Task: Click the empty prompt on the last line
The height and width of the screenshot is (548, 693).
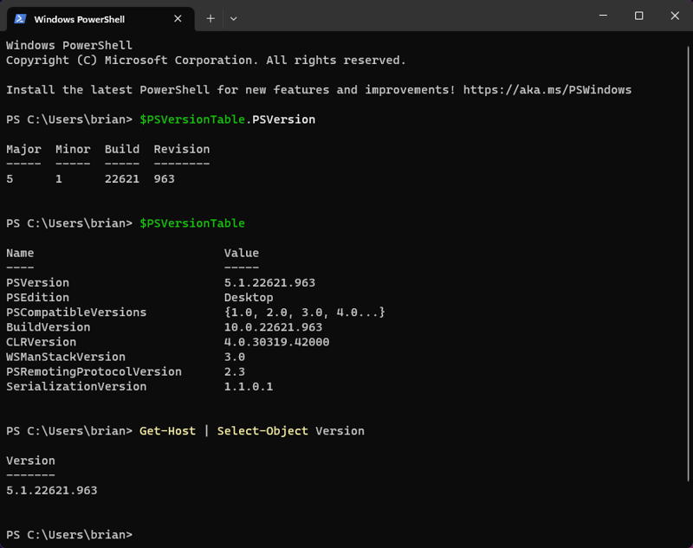Action: point(69,535)
